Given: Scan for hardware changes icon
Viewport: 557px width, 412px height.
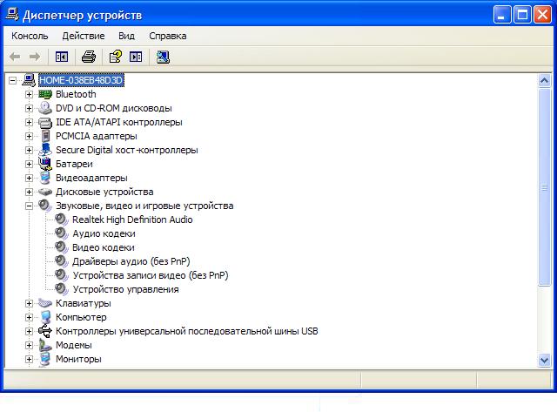Looking at the screenshot, I should click(163, 57).
